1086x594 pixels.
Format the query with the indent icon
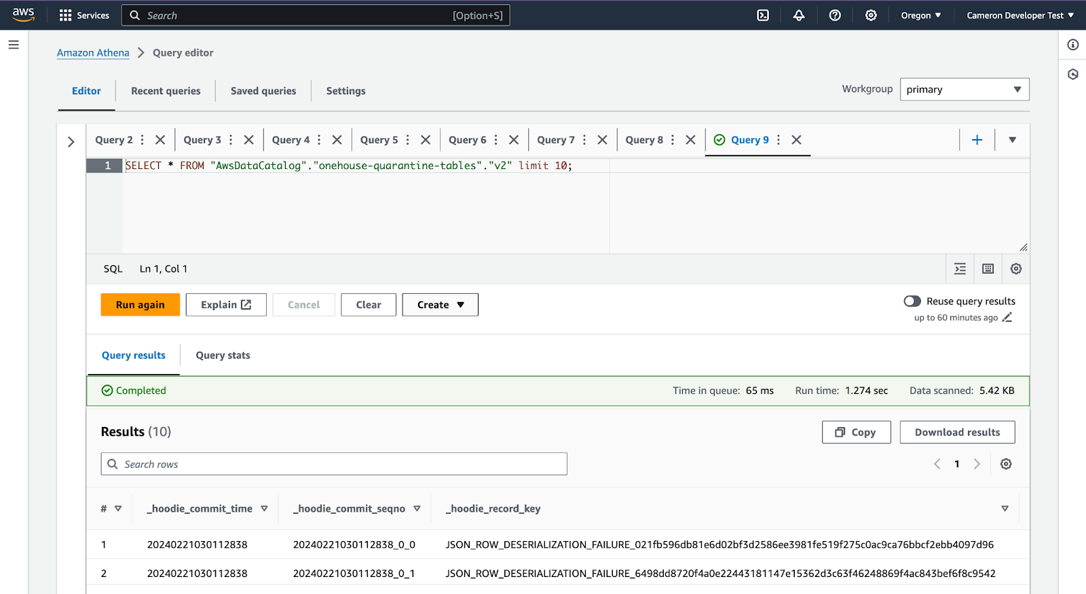pyautogui.click(x=960, y=269)
